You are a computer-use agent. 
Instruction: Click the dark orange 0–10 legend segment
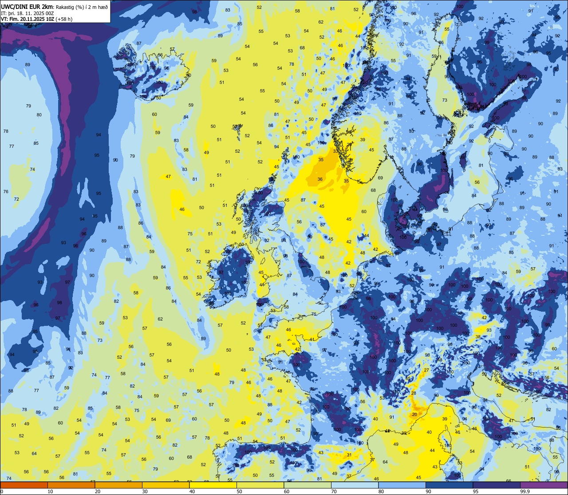click(x=24, y=485)
